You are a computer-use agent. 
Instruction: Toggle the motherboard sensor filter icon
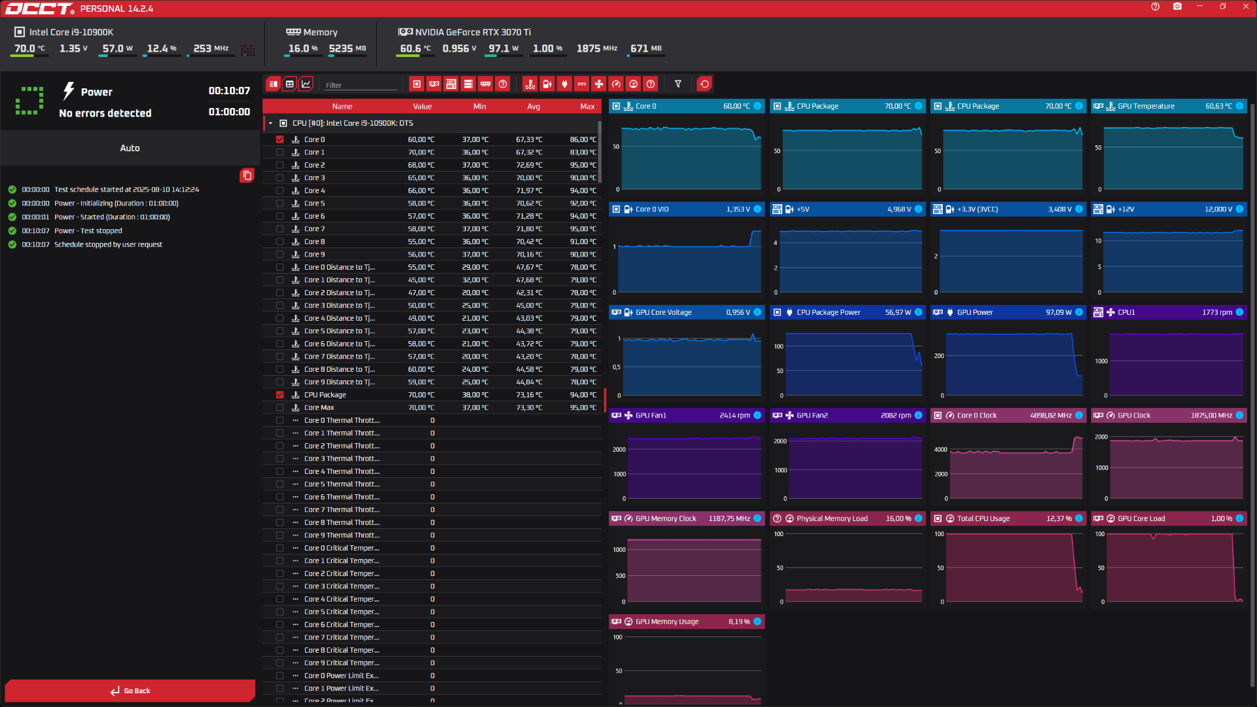pyautogui.click(x=451, y=84)
